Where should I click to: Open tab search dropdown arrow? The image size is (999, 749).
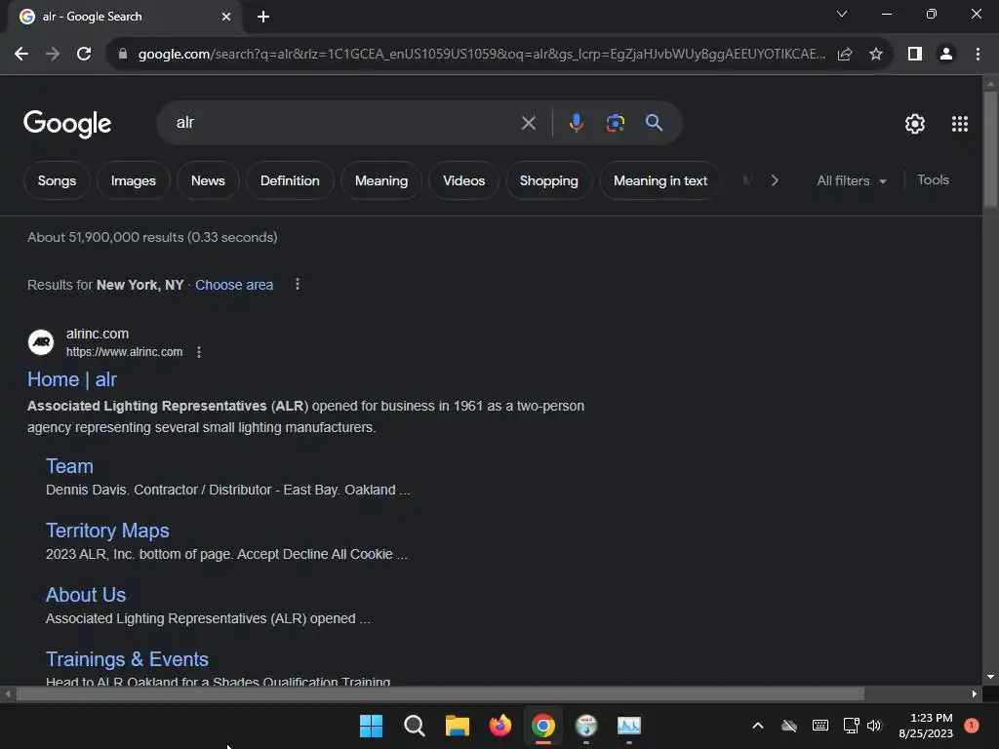842,14
